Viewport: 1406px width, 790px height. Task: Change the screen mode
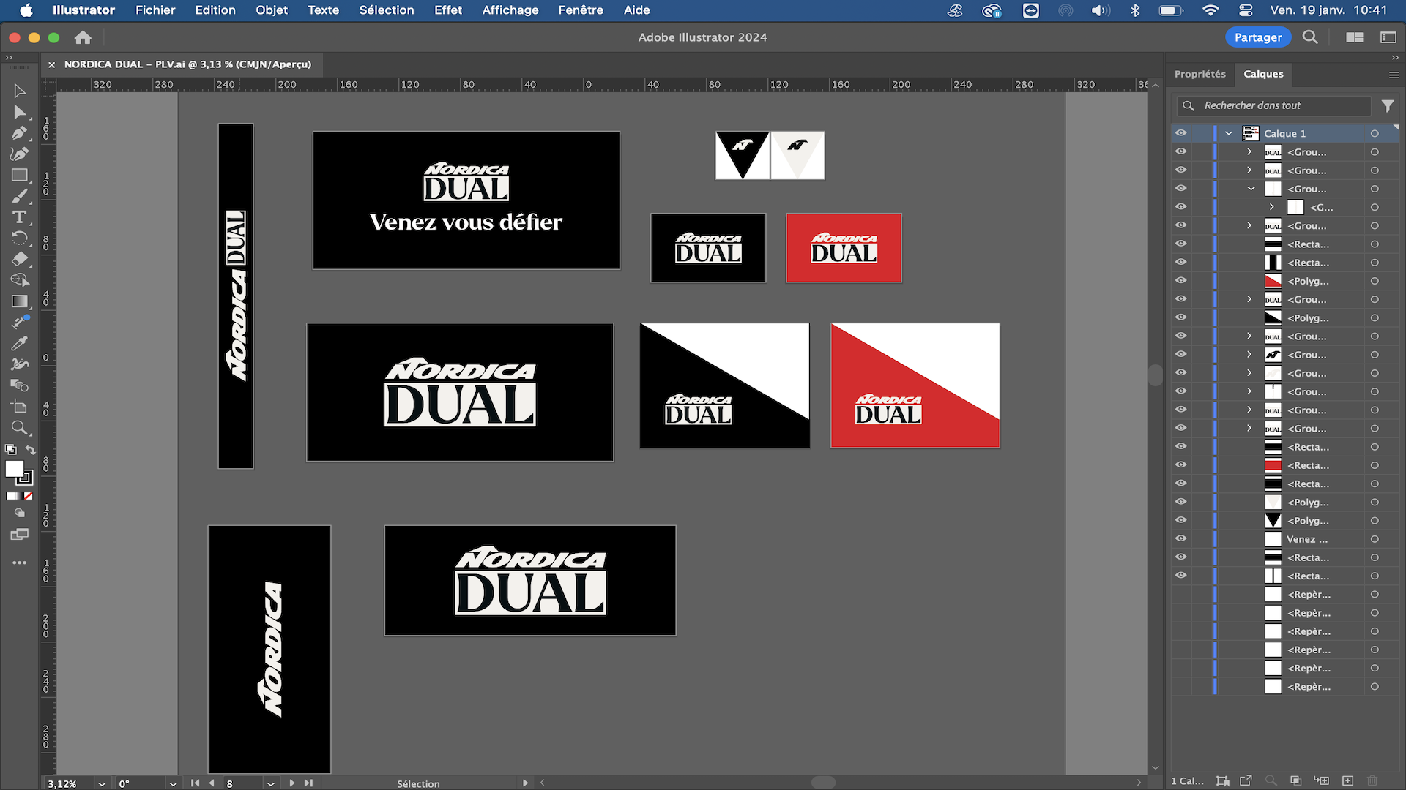(x=20, y=535)
